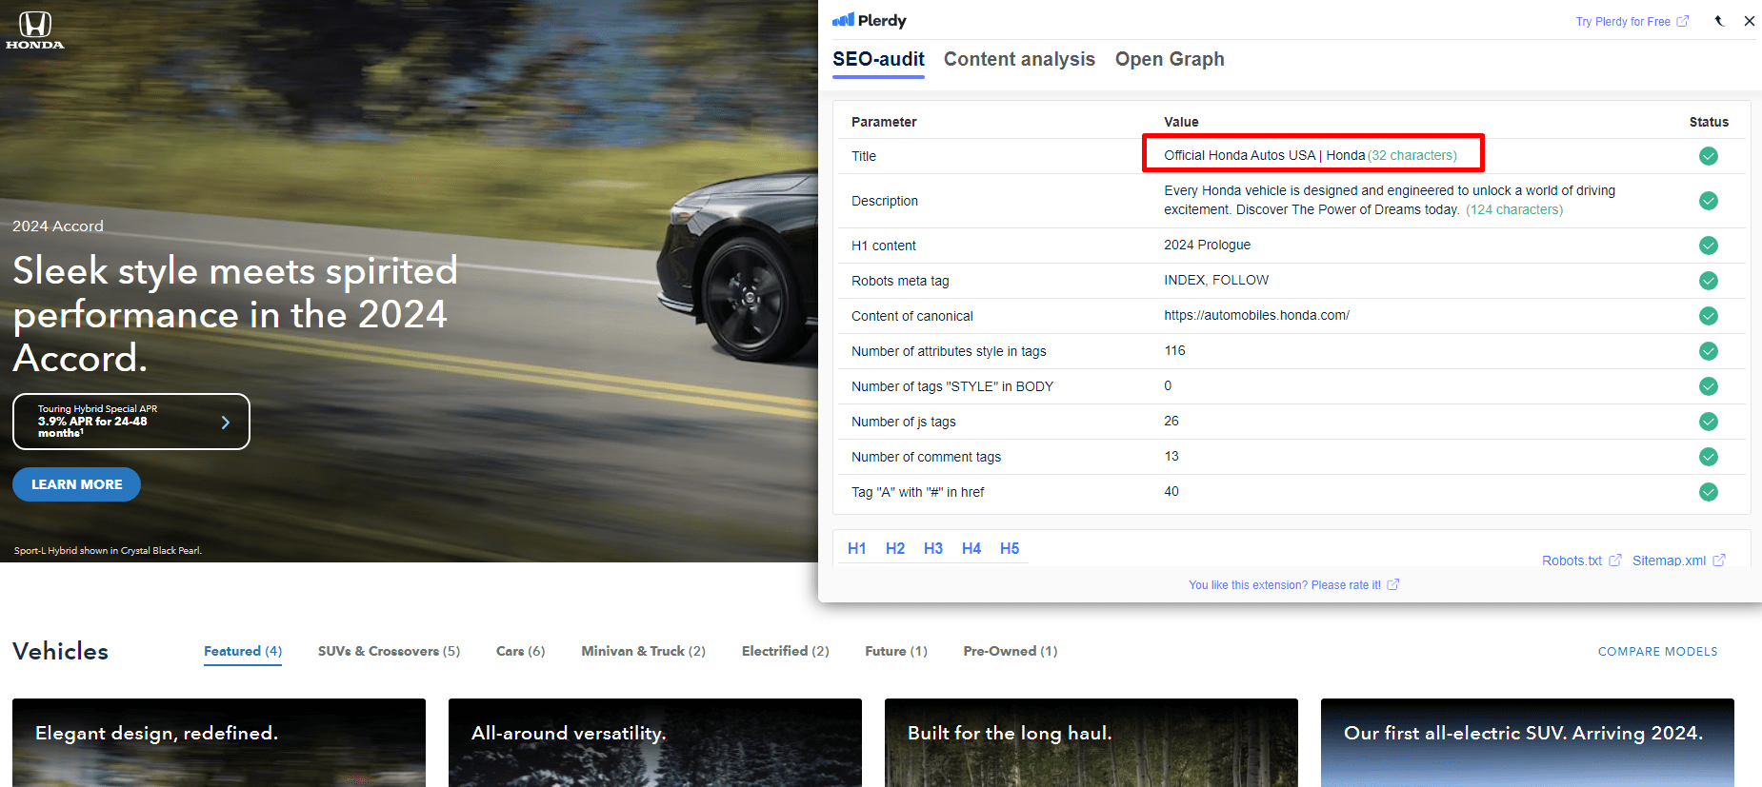Click the green status check for Description
Screen dimensions: 1762x787
click(x=1709, y=201)
